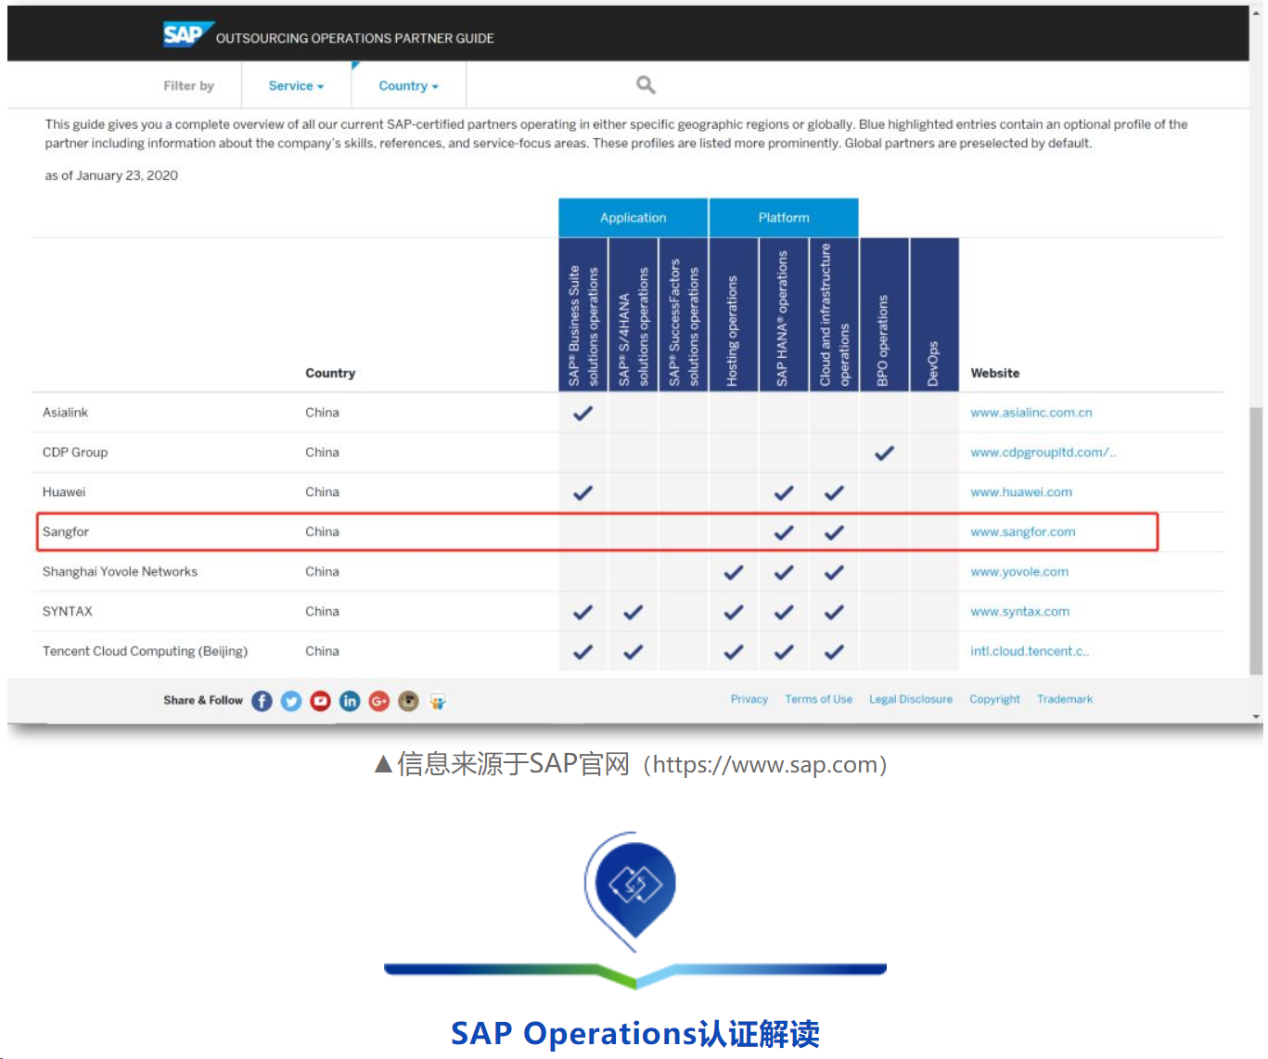
Task: Click the 'as of January 23, 2020' text
Action: click(111, 175)
